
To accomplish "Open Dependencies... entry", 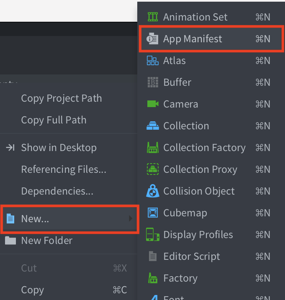I will [57, 191].
